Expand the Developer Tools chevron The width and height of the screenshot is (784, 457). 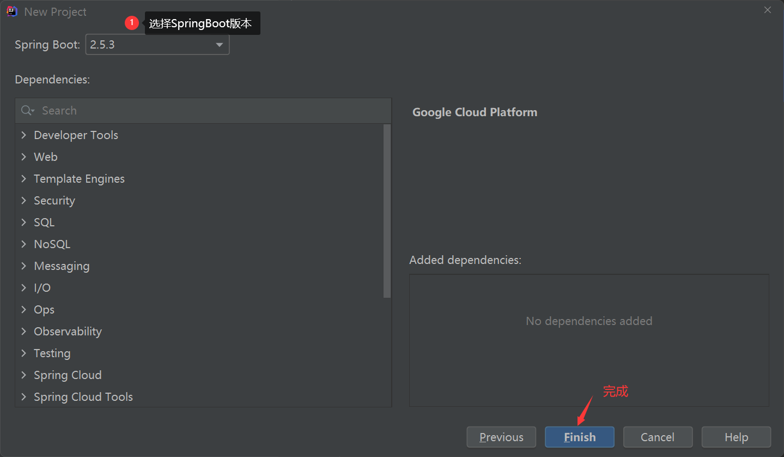click(24, 135)
